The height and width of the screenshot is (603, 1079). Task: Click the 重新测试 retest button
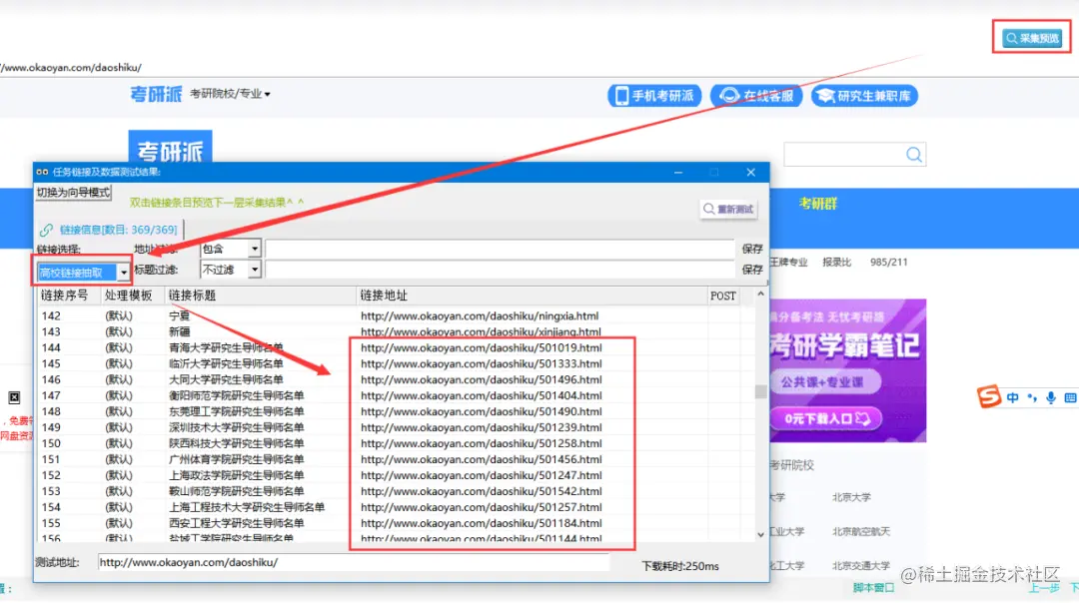[728, 209]
